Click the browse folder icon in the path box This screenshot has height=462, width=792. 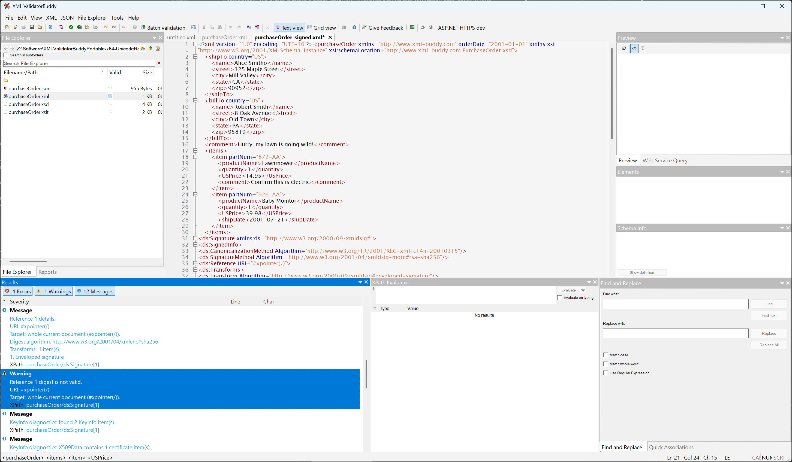143,48
